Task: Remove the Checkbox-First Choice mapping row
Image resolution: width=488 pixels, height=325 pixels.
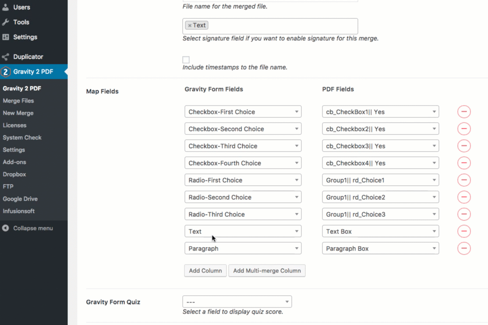Action: click(x=464, y=112)
